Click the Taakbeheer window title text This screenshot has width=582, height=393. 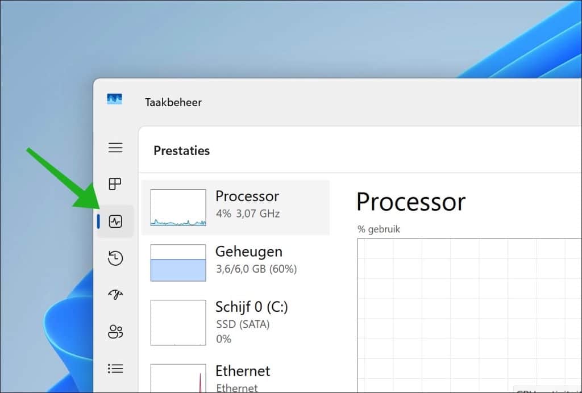(173, 102)
